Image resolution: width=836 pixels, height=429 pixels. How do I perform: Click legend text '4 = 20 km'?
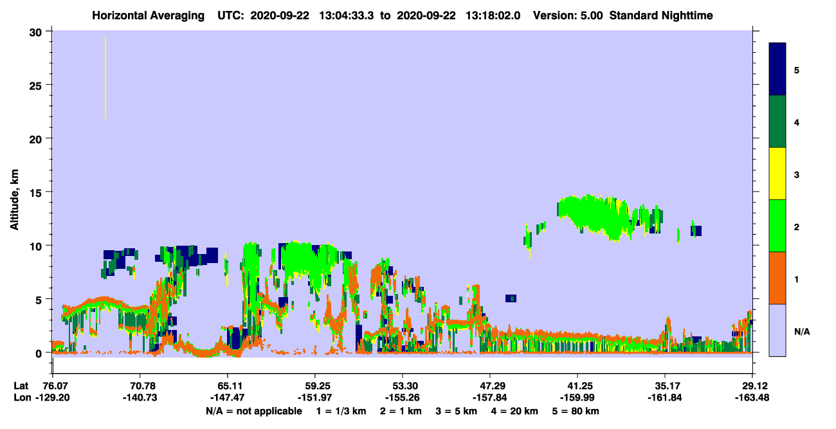point(514,411)
